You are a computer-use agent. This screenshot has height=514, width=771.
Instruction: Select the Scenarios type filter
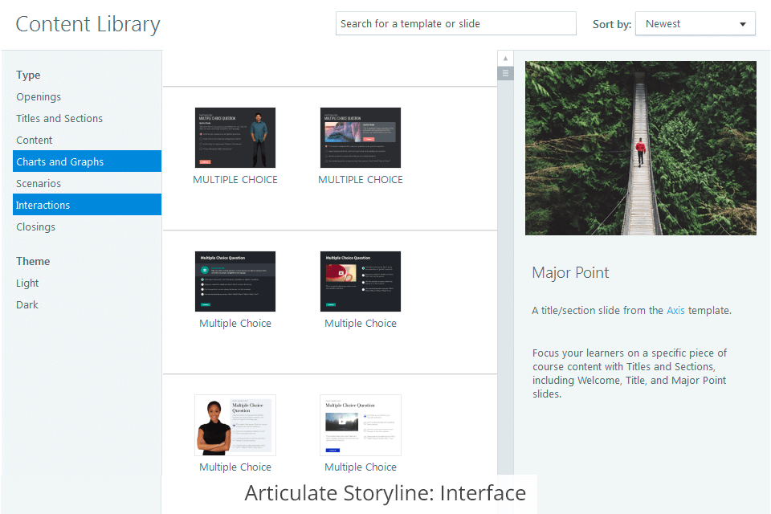coord(39,183)
